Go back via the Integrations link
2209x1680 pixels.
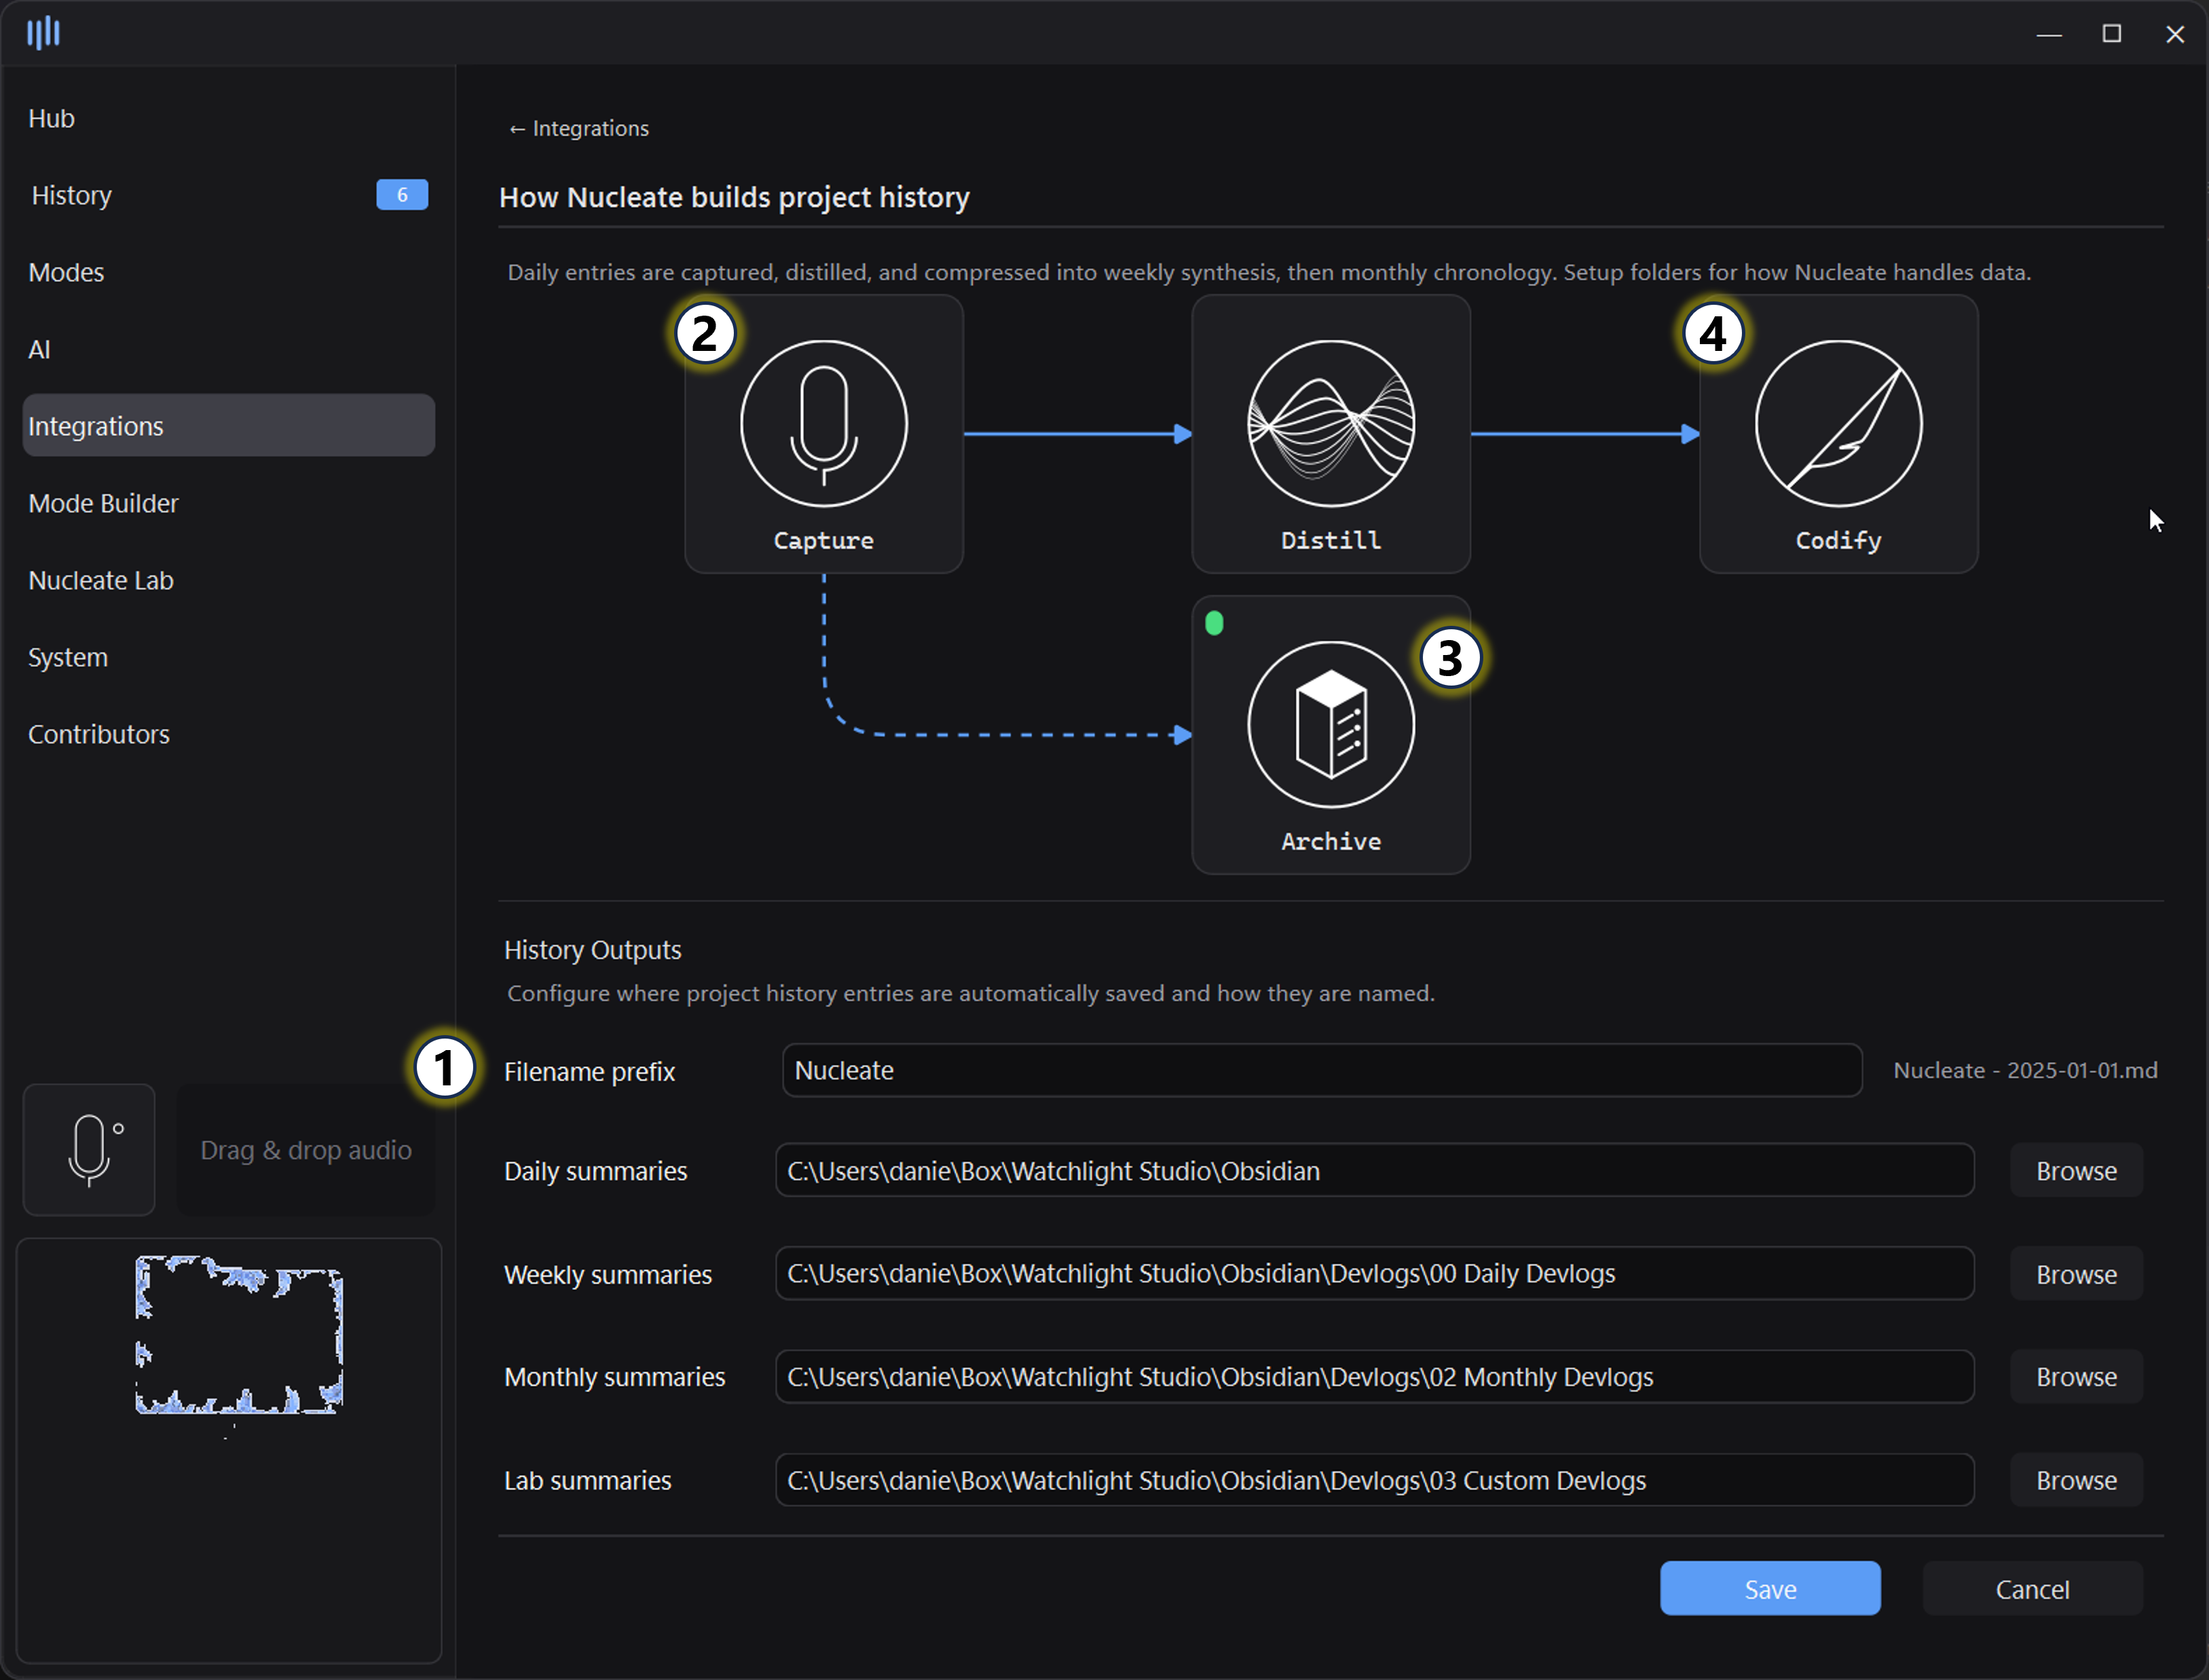tap(579, 129)
